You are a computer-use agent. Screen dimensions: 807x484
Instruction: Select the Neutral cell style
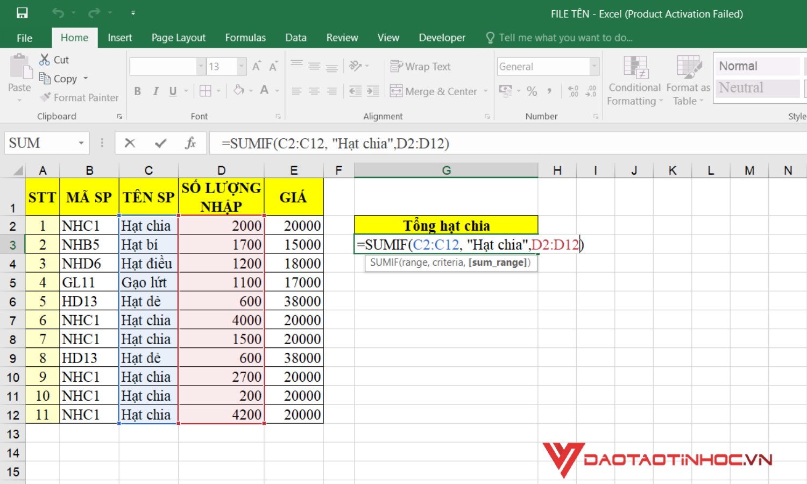click(759, 88)
